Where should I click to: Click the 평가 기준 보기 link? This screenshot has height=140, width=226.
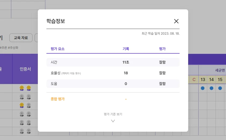click(x=113, y=114)
